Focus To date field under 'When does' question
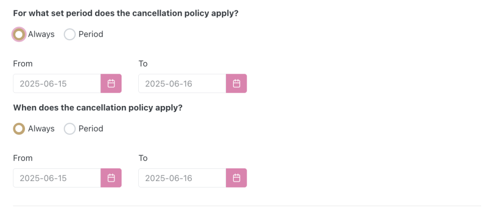The height and width of the screenshot is (215, 502). [x=182, y=178]
